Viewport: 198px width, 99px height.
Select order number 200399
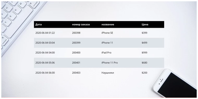click(76, 43)
